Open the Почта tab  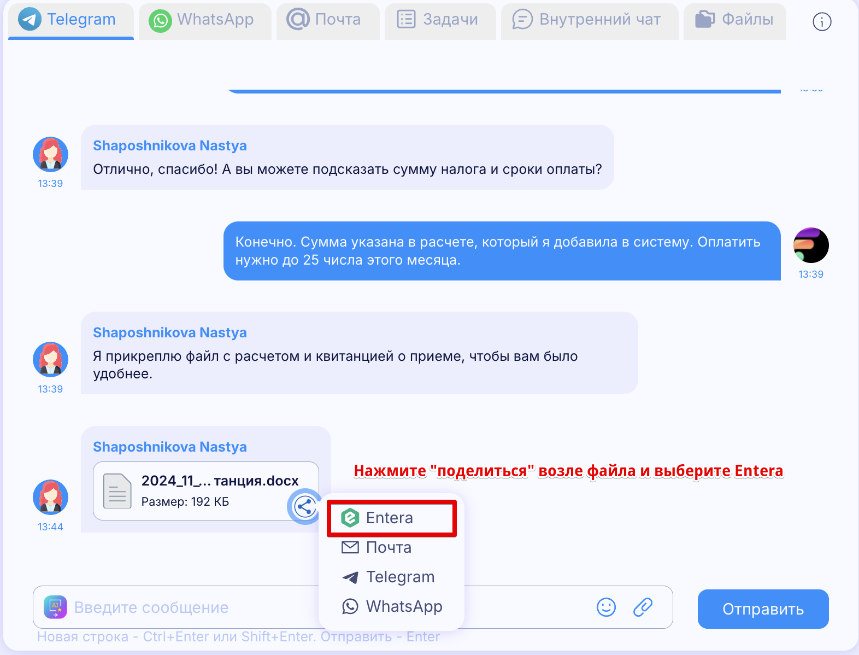point(328,20)
